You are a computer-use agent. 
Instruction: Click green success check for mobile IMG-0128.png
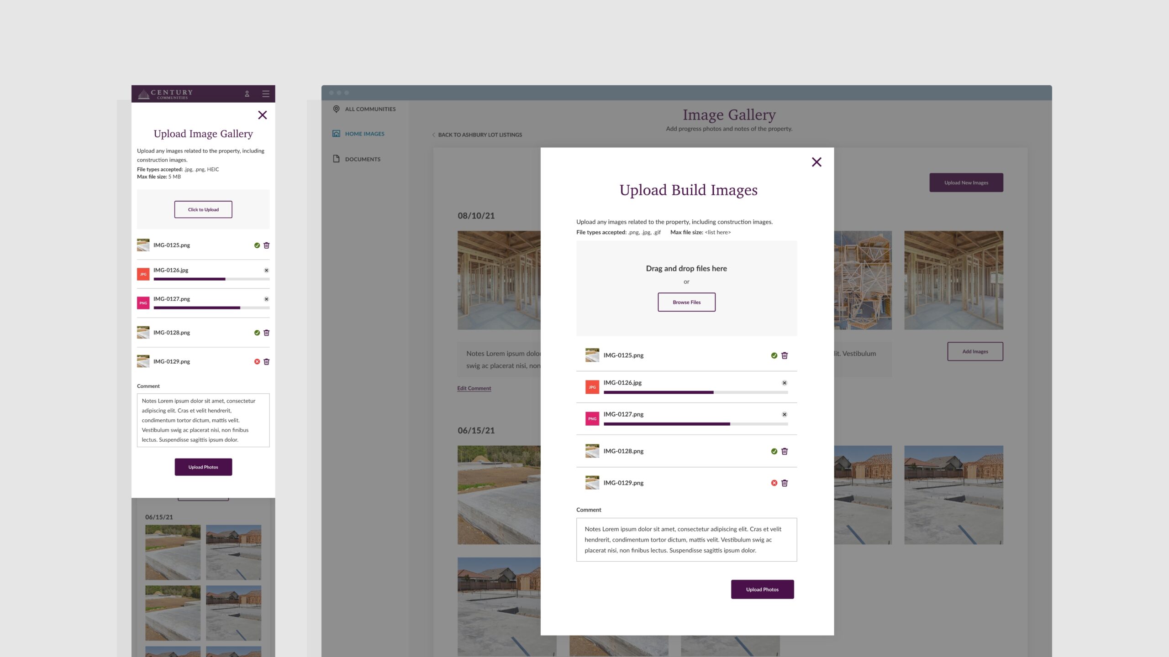pos(257,333)
